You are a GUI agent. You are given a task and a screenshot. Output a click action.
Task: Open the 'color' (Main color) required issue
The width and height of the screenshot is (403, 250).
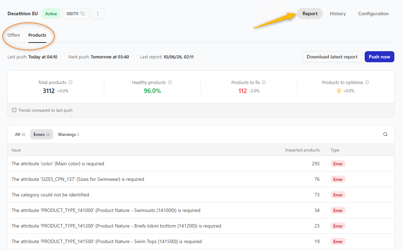pos(201,164)
